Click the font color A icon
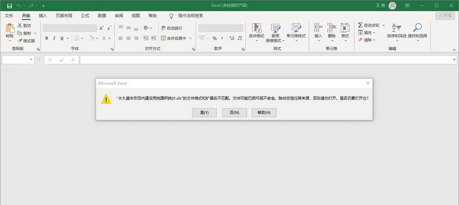 pyautogui.click(x=104, y=38)
